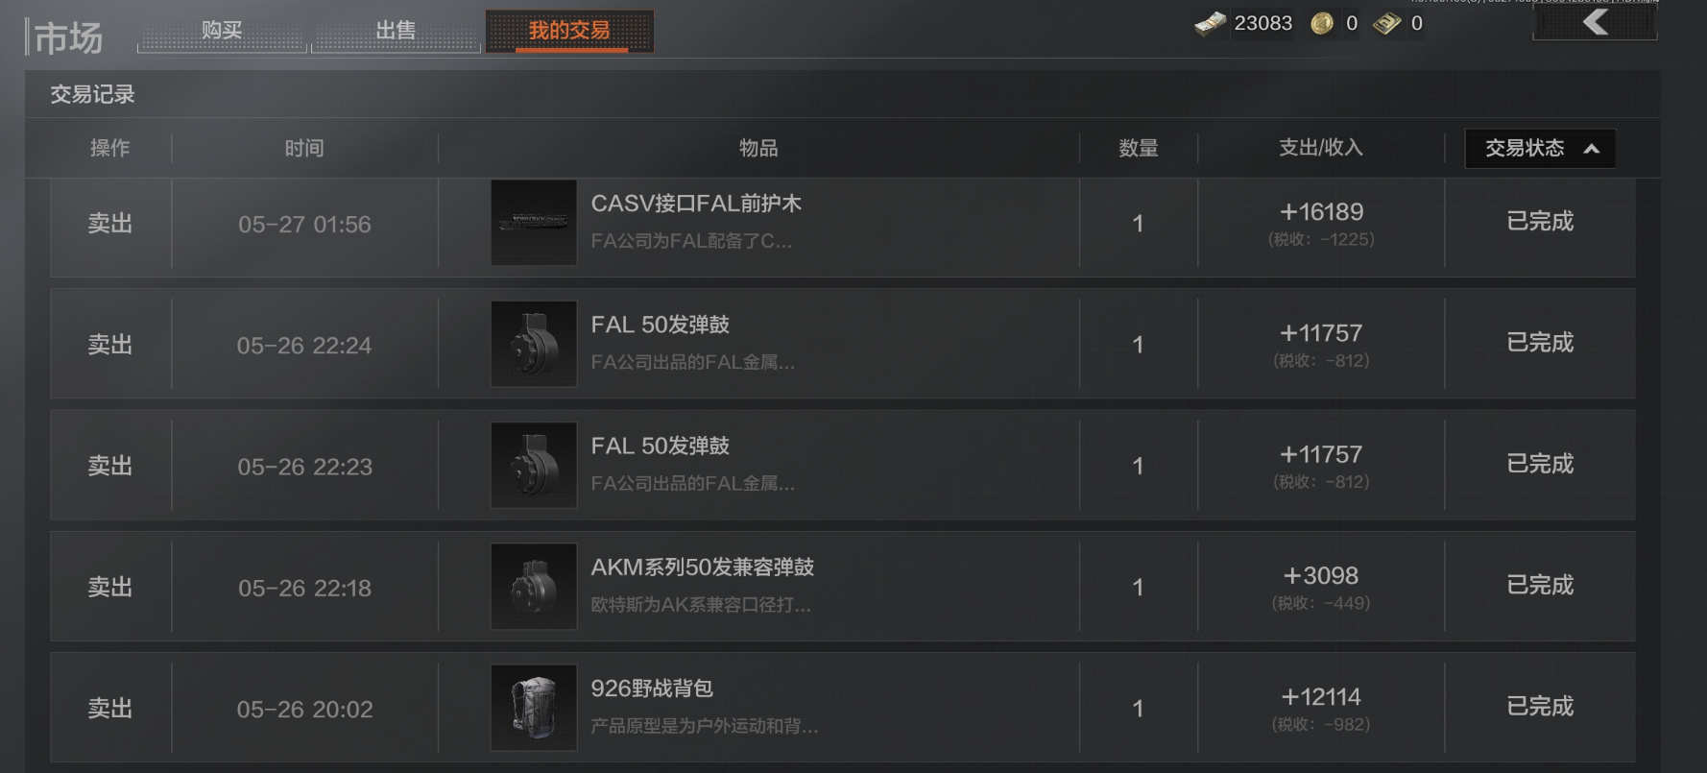1707x773 pixels.
Task: Select the 我的交易 tab
Action: pyautogui.click(x=569, y=31)
